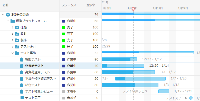Collapse the S機器の開発 project row
The width and height of the screenshot is (200, 101).
[x=3, y=15]
